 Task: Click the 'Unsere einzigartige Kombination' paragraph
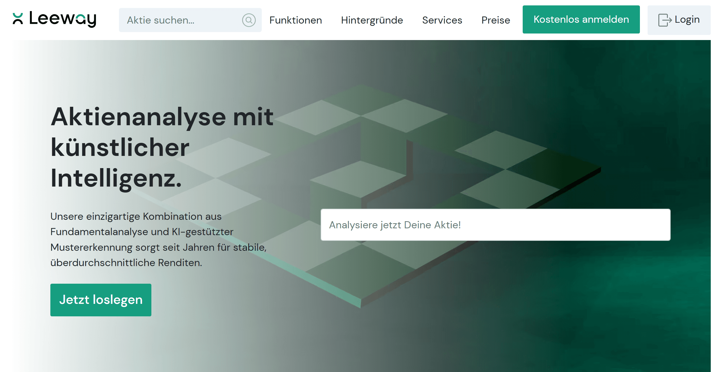coord(136,217)
